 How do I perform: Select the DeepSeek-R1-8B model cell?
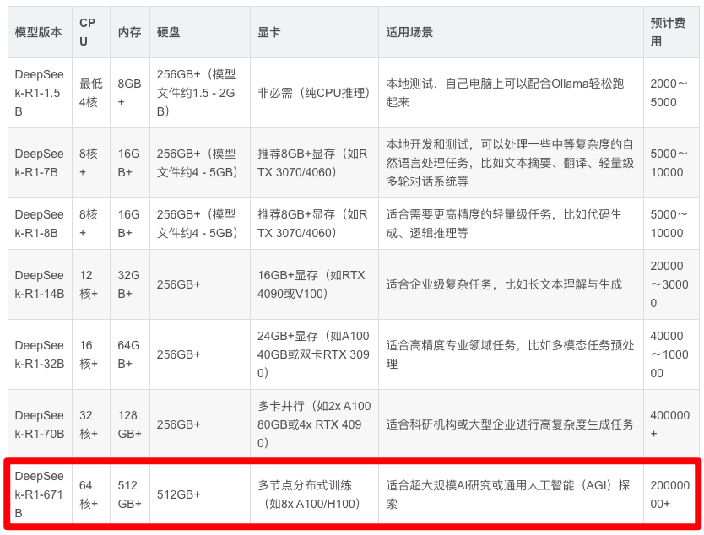tap(40, 224)
